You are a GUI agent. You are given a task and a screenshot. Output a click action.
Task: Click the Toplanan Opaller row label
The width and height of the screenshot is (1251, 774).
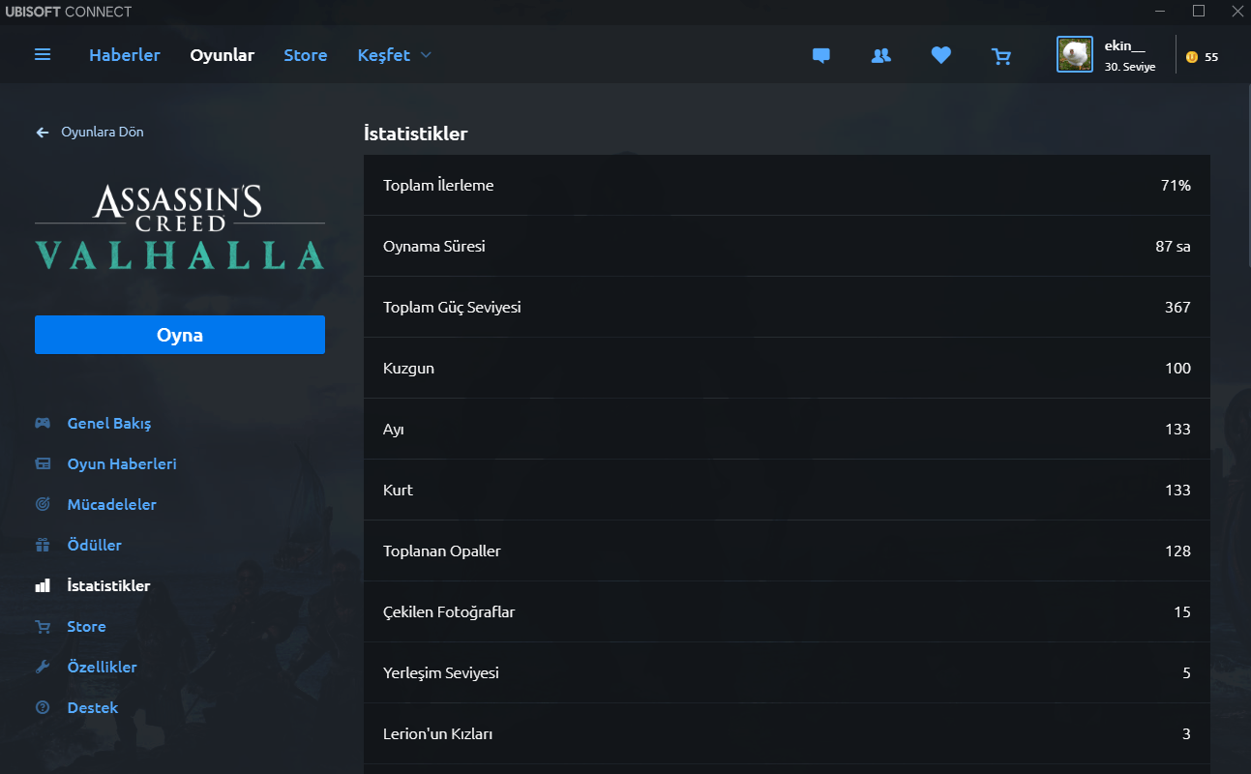tap(442, 551)
